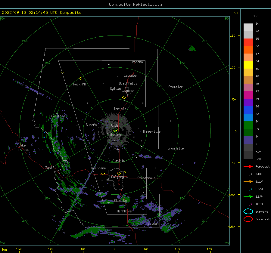Click the Drumheller town label
271x253 pixels.
[176, 148]
